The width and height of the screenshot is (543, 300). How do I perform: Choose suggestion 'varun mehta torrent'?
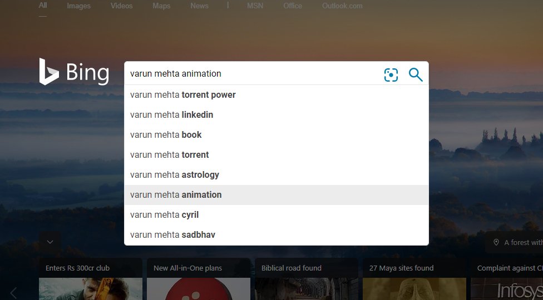click(277, 155)
